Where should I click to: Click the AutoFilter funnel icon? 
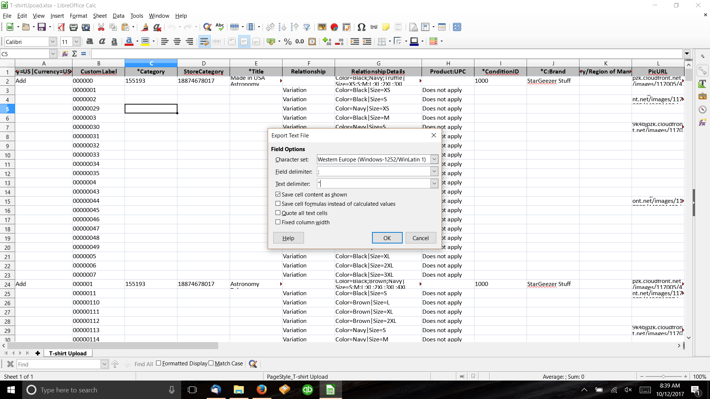pyautogui.click(x=307, y=27)
